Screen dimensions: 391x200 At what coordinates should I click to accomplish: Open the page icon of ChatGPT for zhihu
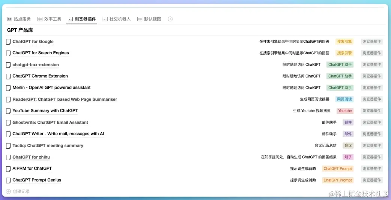click(8, 157)
